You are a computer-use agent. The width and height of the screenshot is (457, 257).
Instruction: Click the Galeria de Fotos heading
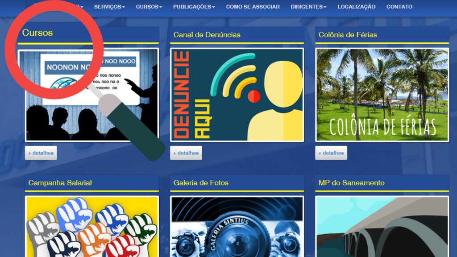(201, 183)
